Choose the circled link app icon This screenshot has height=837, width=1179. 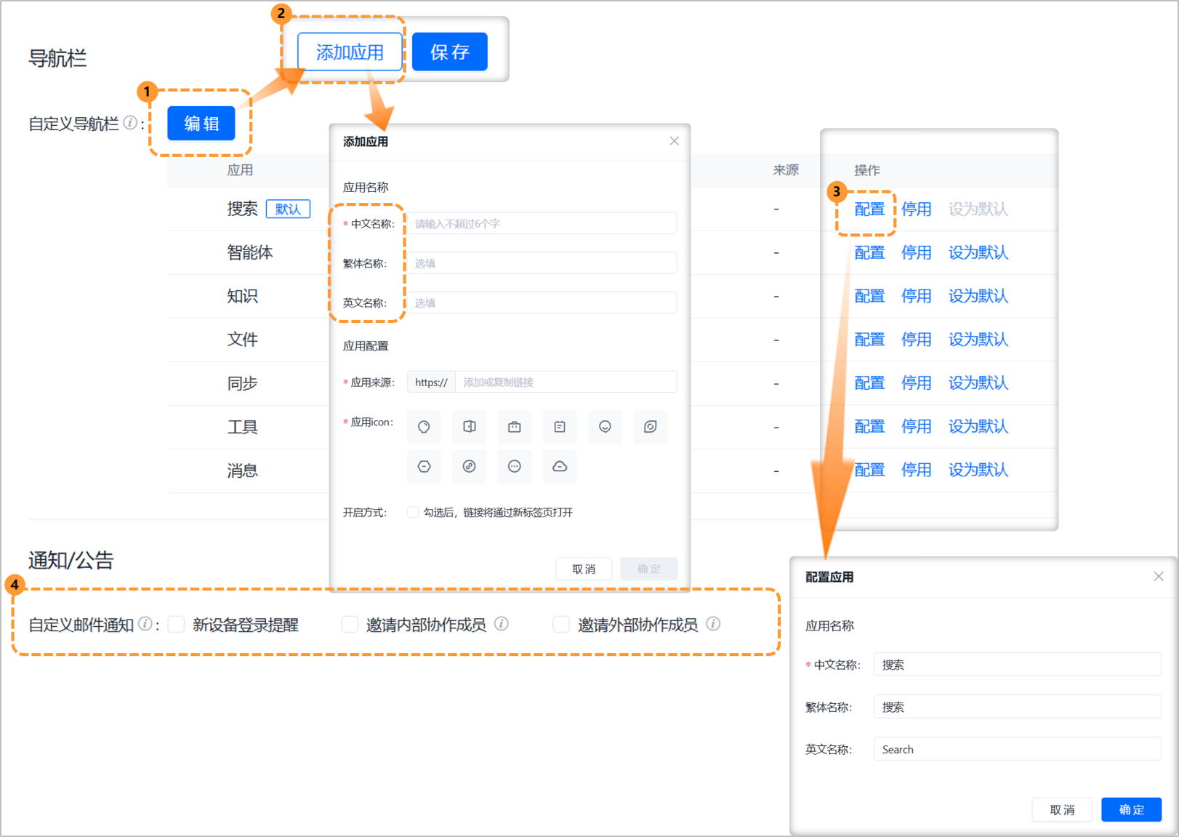[x=469, y=467]
